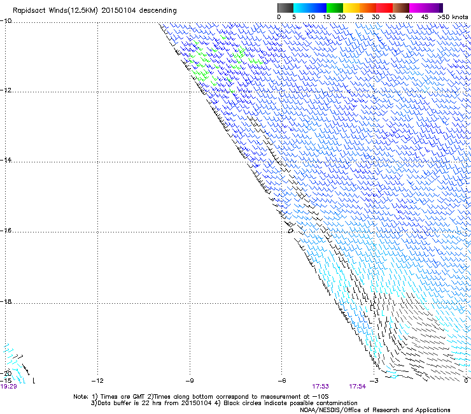
Task: Click the longitude label '-6'
Action: click(x=282, y=381)
